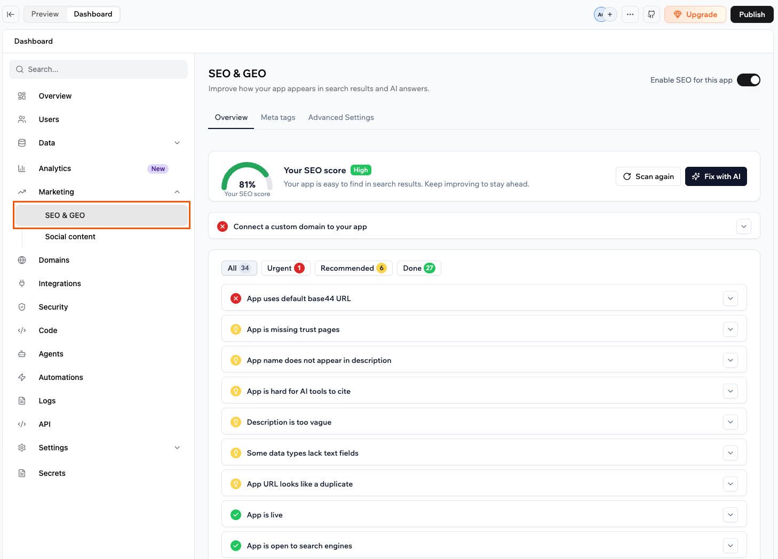Select the Dashboard tab at top
This screenshot has height=559, width=778.
coord(93,14)
